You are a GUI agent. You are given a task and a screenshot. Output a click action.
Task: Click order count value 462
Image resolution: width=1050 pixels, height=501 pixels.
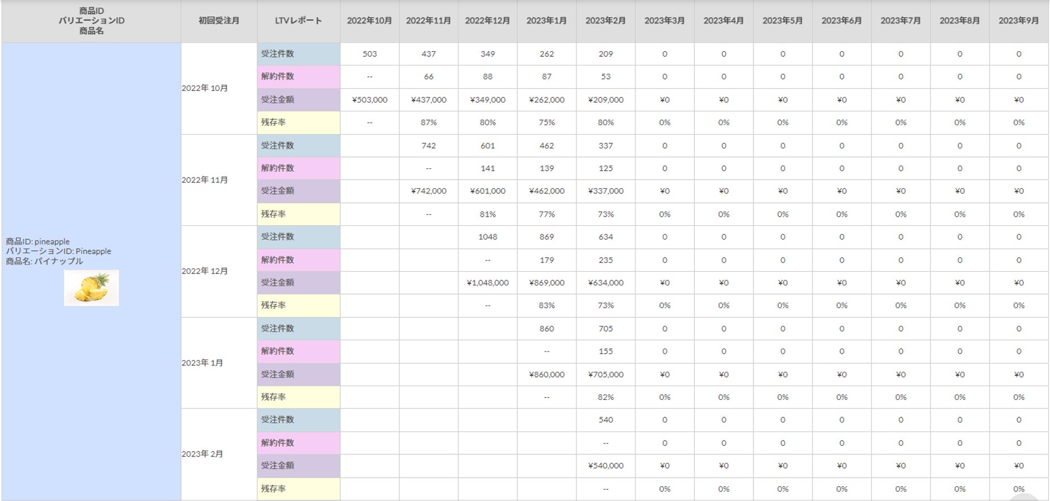click(547, 146)
